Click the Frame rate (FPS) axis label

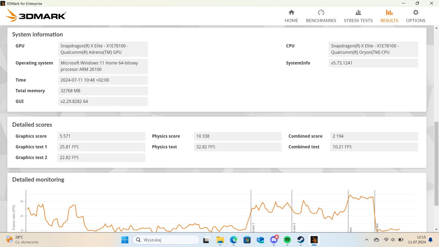click(x=13, y=218)
